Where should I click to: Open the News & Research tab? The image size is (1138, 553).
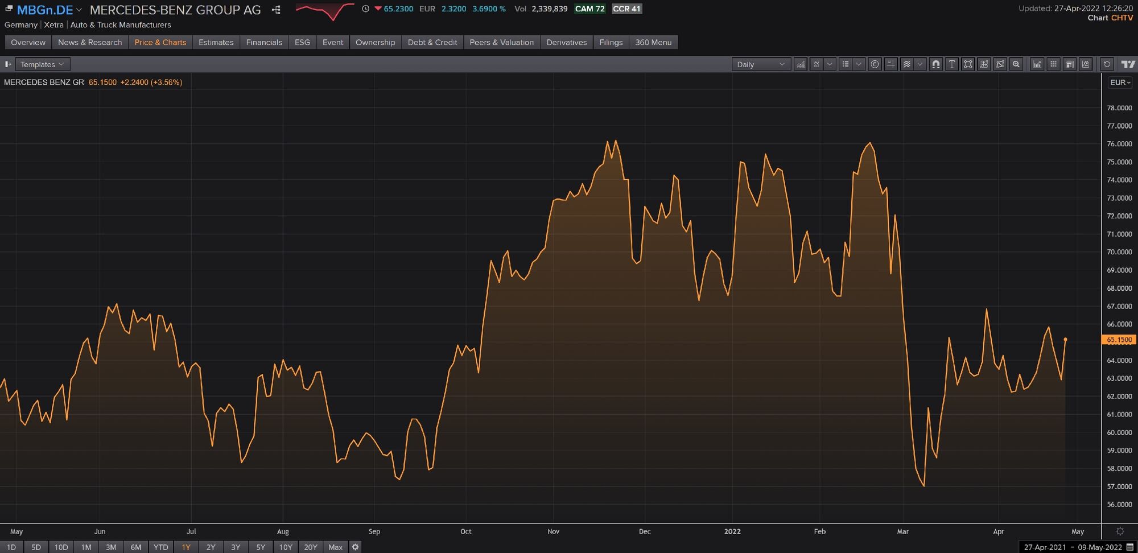pos(90,42)
